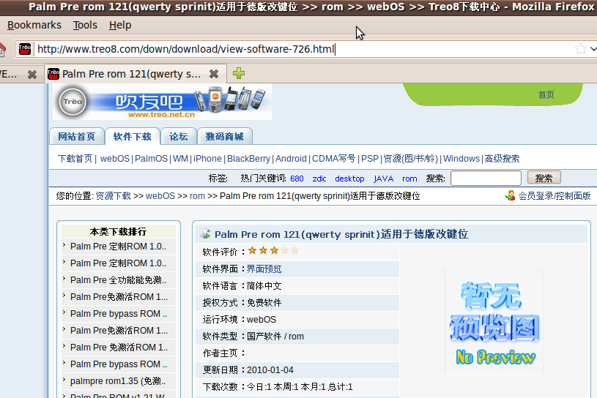
Task: Click the 暂无预览图 No Preview image
Action: point(495,322)
